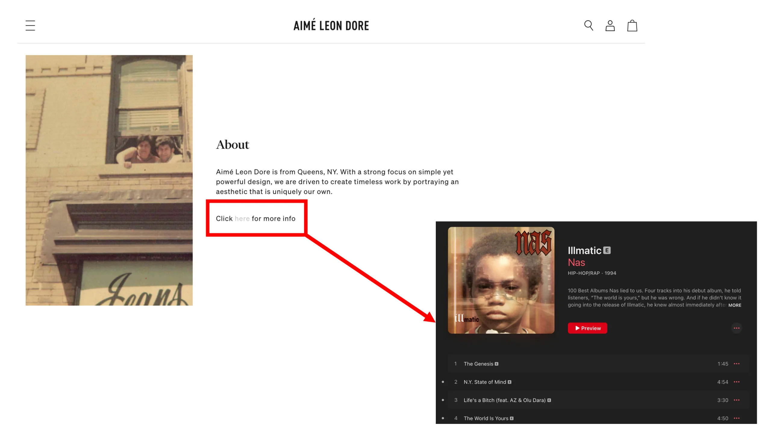The width and height of the screenshot is (771, 432).
Task: Click the 1:45 track duration
Action: click(x=723, y=364)
